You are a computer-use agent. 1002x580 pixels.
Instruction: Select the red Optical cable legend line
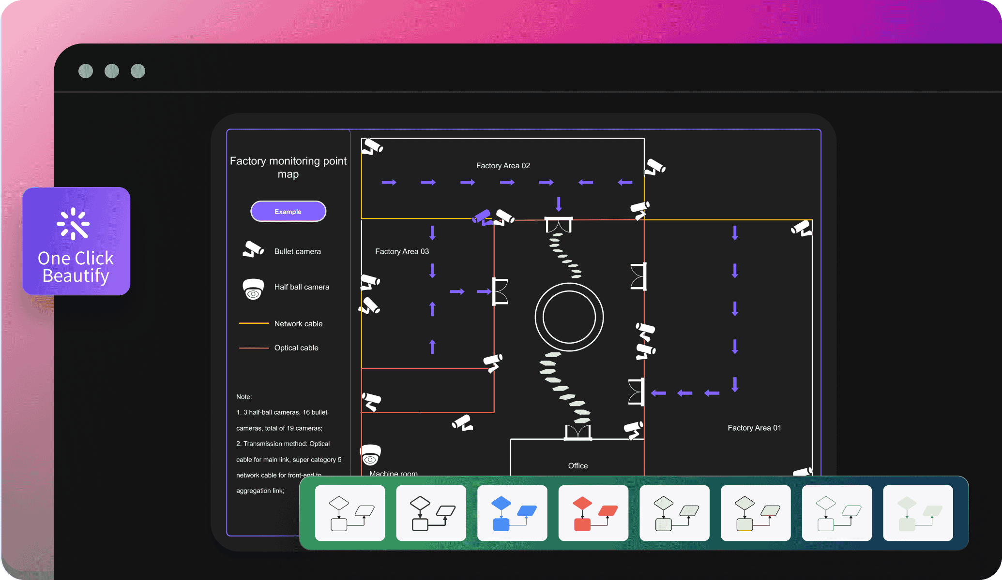coord(254,348)
